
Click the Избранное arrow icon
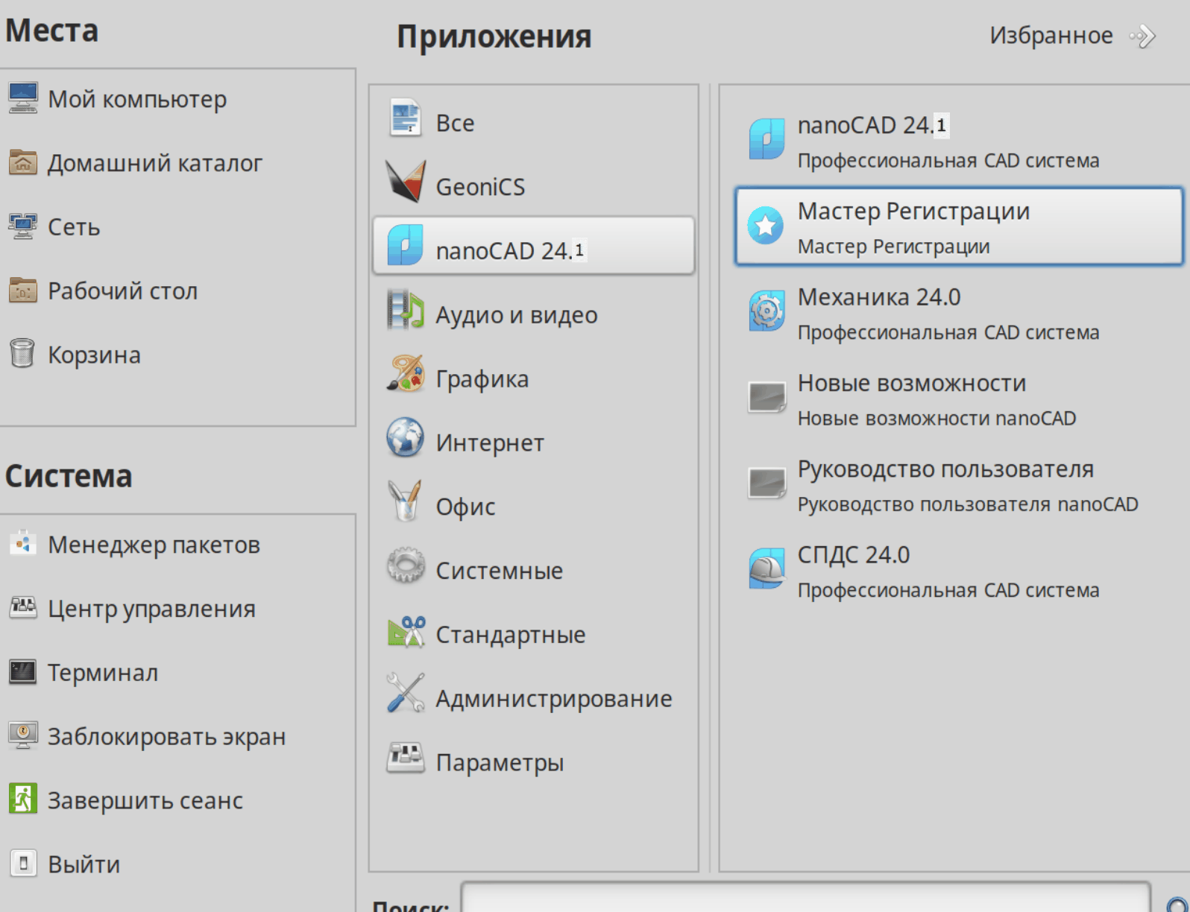pos(1142,36)
